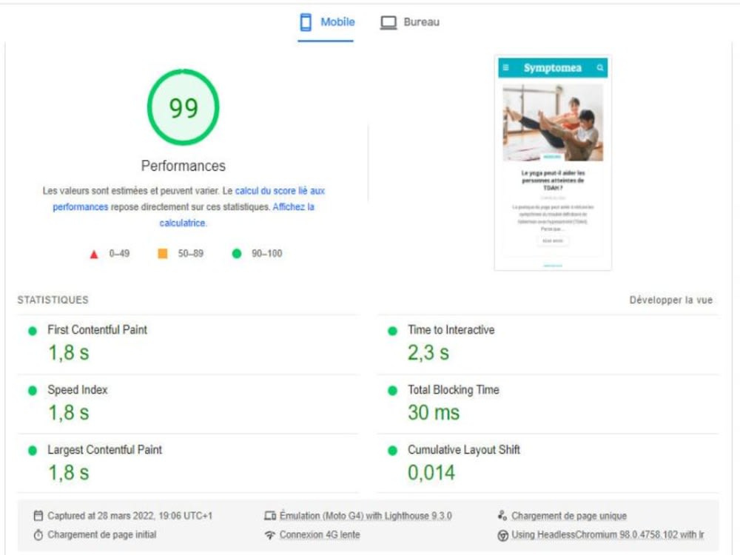Expand the view using Développer la vue

pyautogui.click(x=670, y=300)
